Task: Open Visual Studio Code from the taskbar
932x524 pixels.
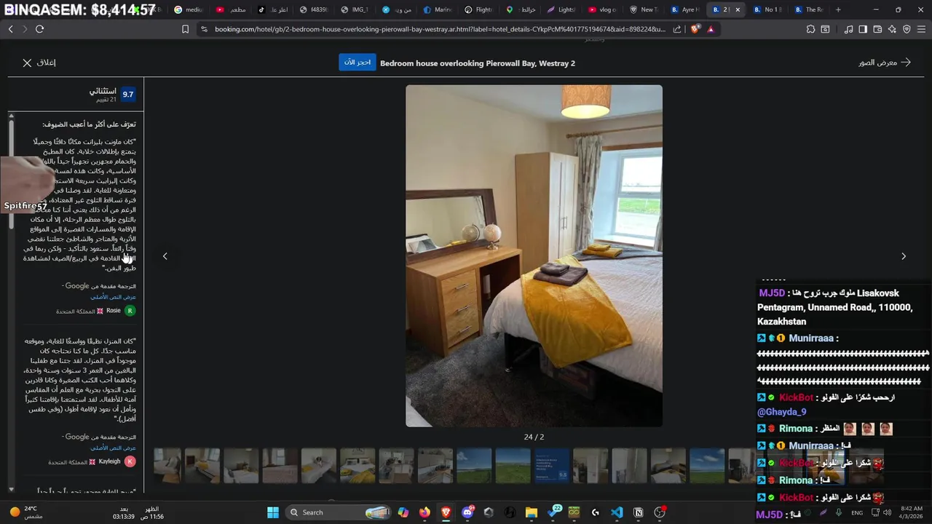Action: pyautogui.click(x=617, y=512)
